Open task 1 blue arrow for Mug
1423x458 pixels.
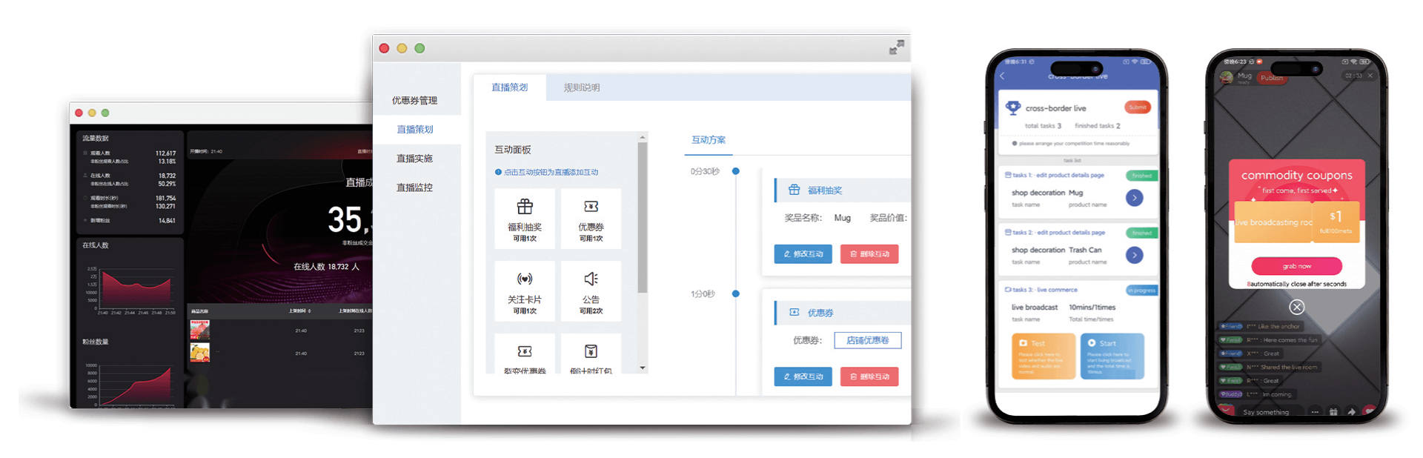(1134, 198)
